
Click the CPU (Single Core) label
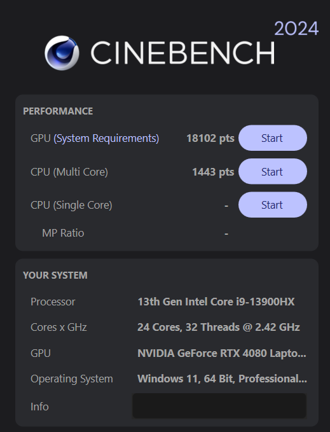(71, 206)
